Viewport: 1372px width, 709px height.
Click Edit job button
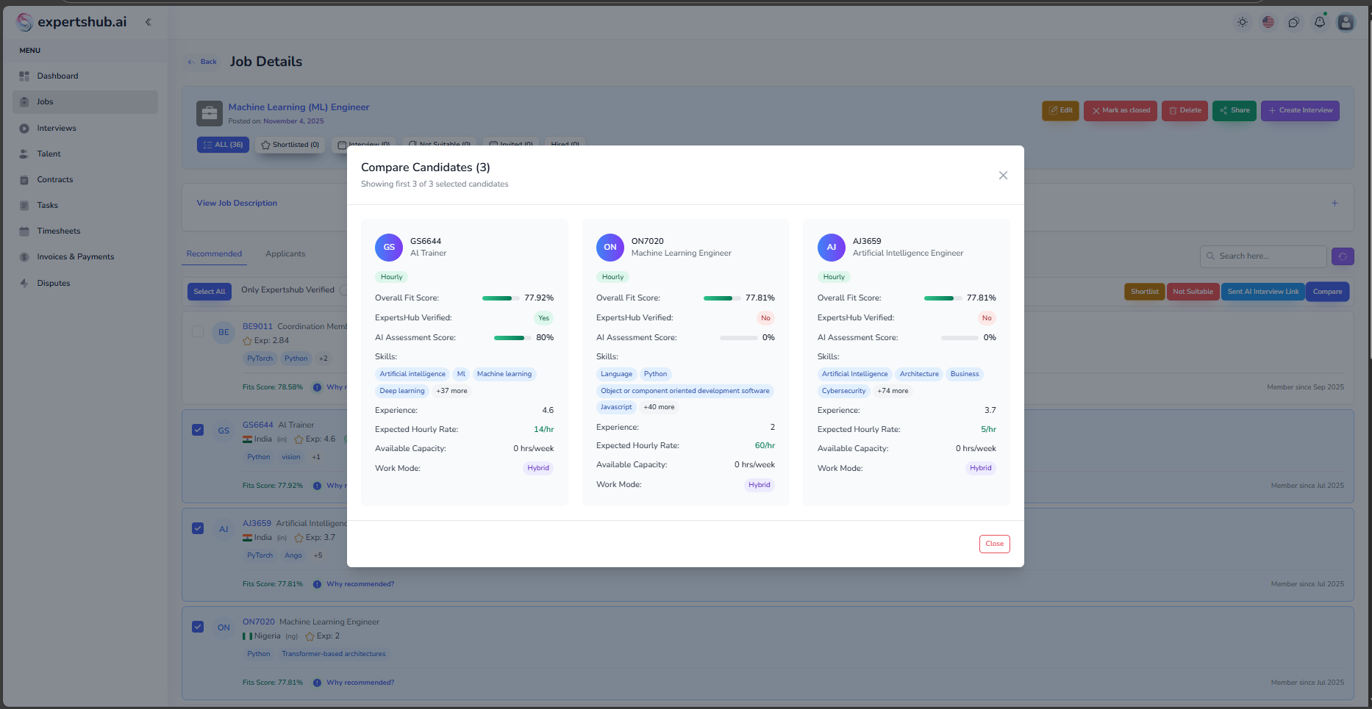pyautogui.click(x=1060, y=111)
